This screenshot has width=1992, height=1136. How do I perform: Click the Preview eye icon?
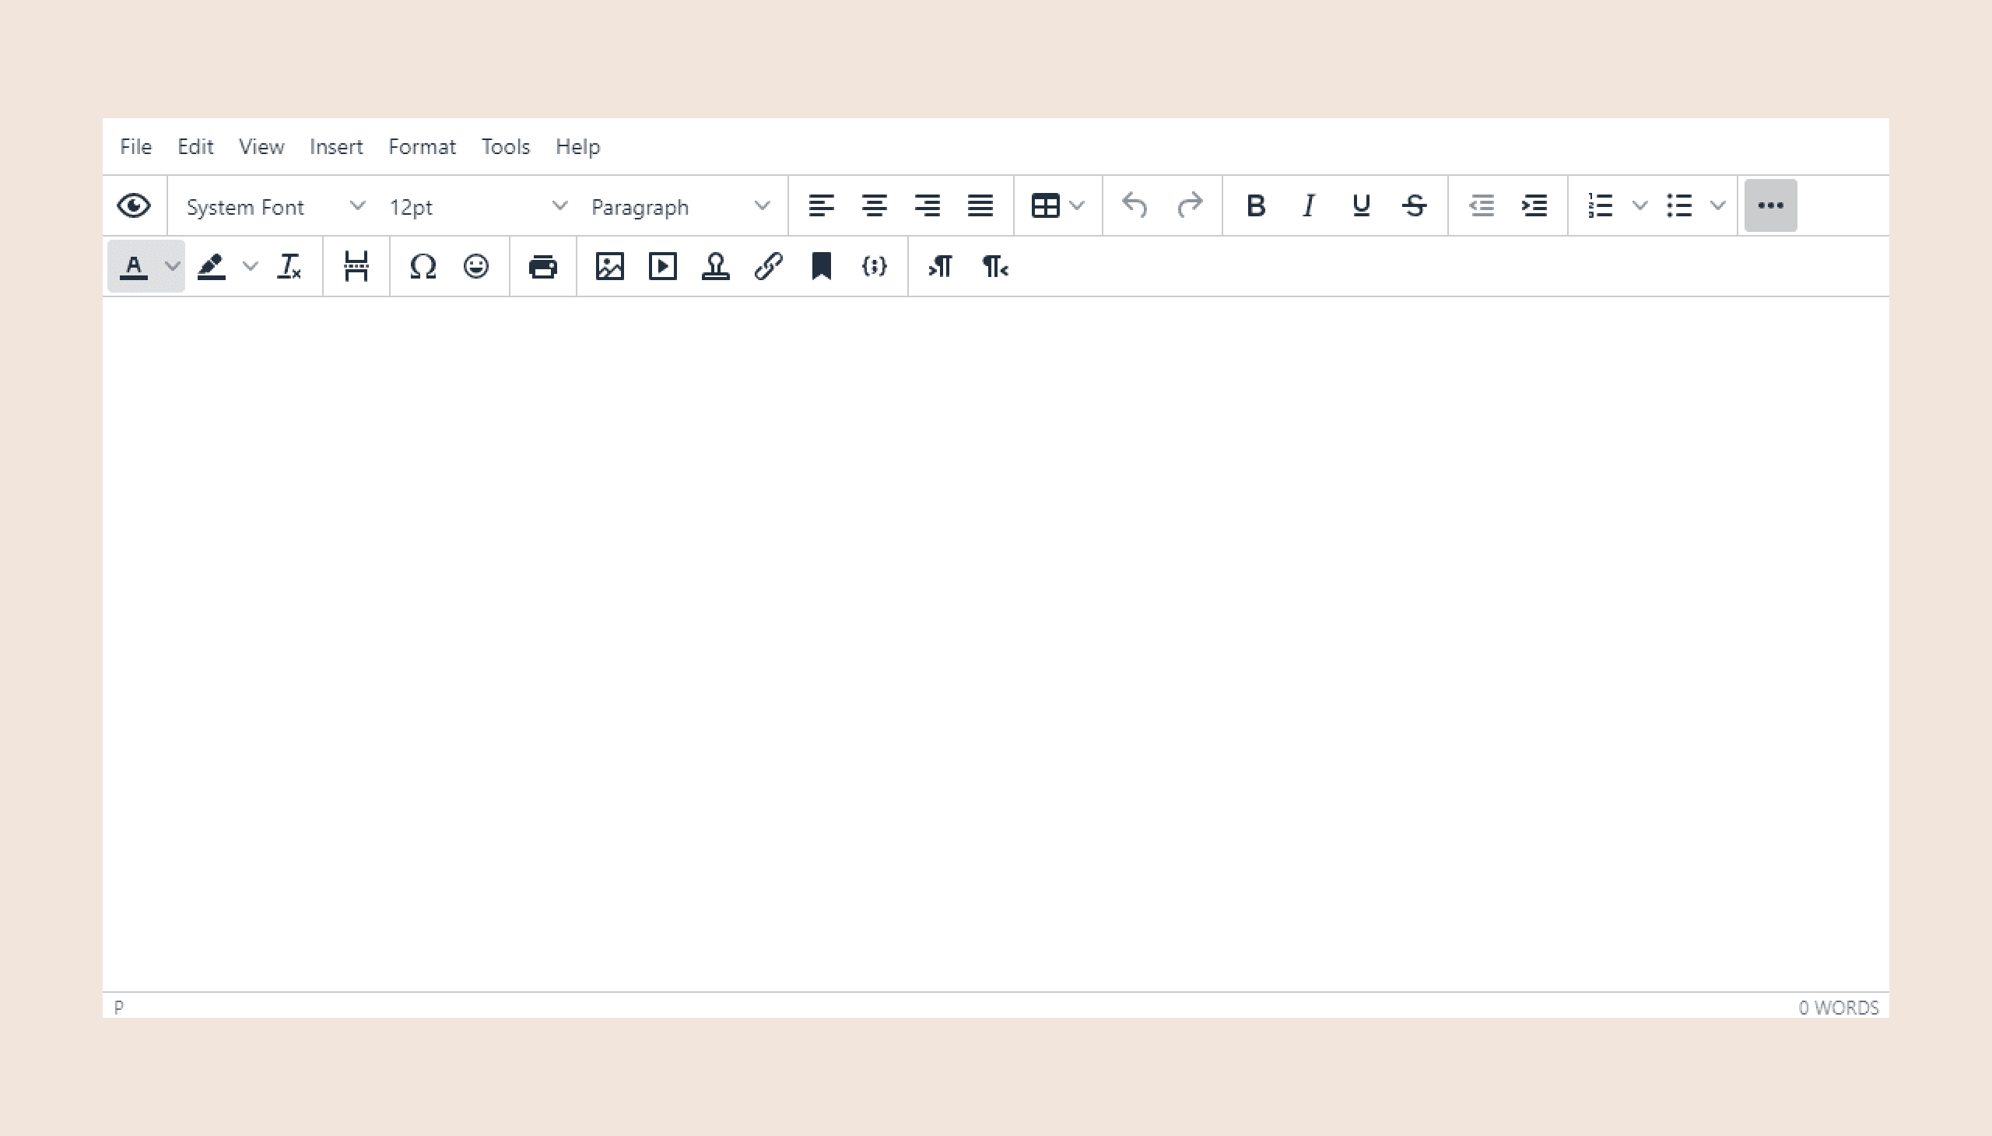(x=133, y=206)
